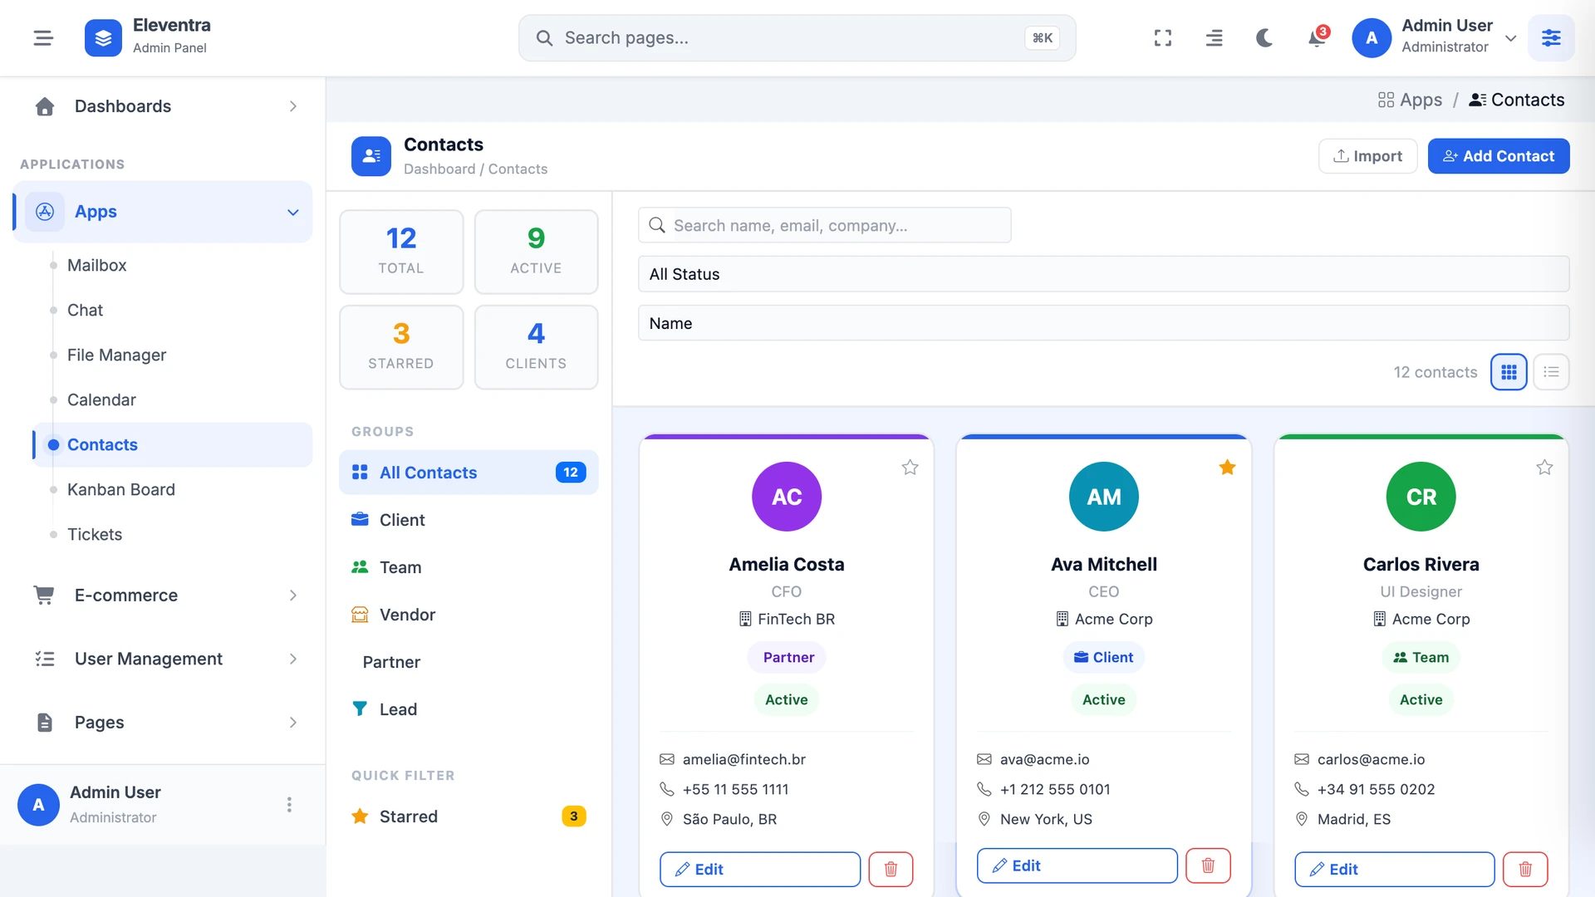
Task: Open the sidebar Admin User options dots
Action: coord(289,805)
